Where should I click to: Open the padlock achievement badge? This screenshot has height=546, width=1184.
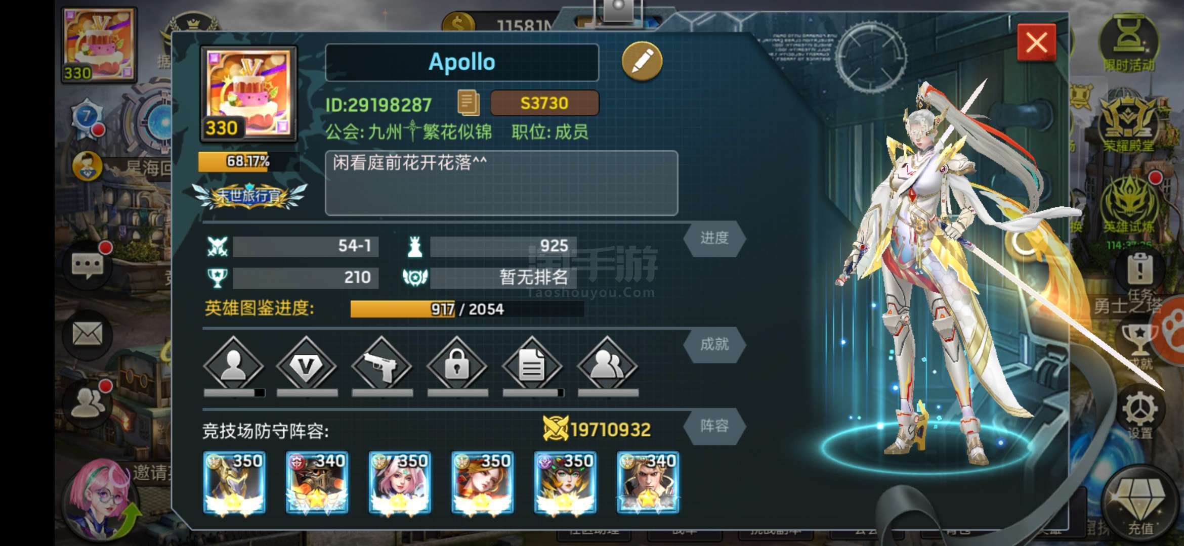457,365
